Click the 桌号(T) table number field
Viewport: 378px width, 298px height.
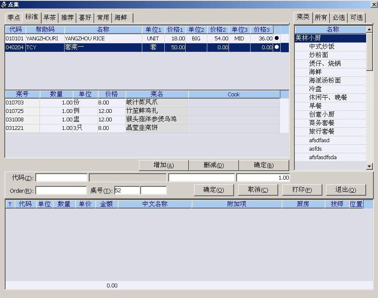pyautogui.click(x=127, y=190)
